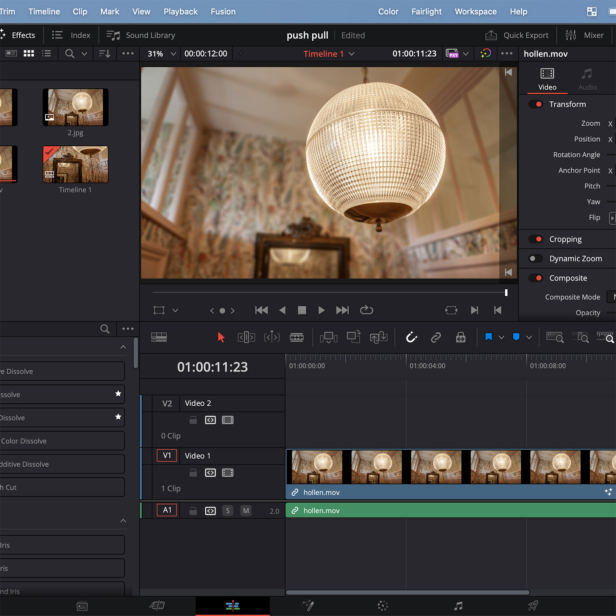The width and height of the screenshot is (616, 616).
Task: Open the Fairlight music note page
Action: click(x=458, y=606)
